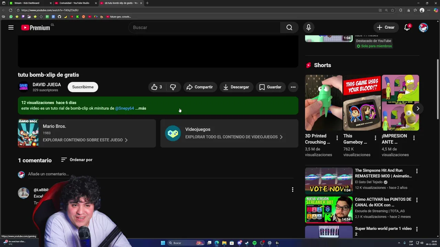The image size is (440, 247).
Task: Open the comment's three-dot menu
Action: (293, 190)
